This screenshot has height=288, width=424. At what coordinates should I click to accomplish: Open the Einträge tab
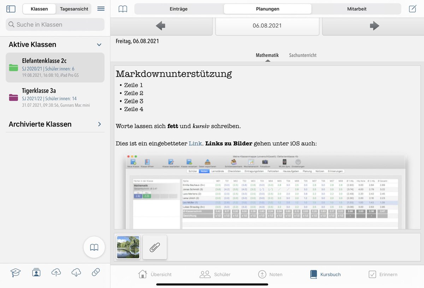tap(178, 8)
